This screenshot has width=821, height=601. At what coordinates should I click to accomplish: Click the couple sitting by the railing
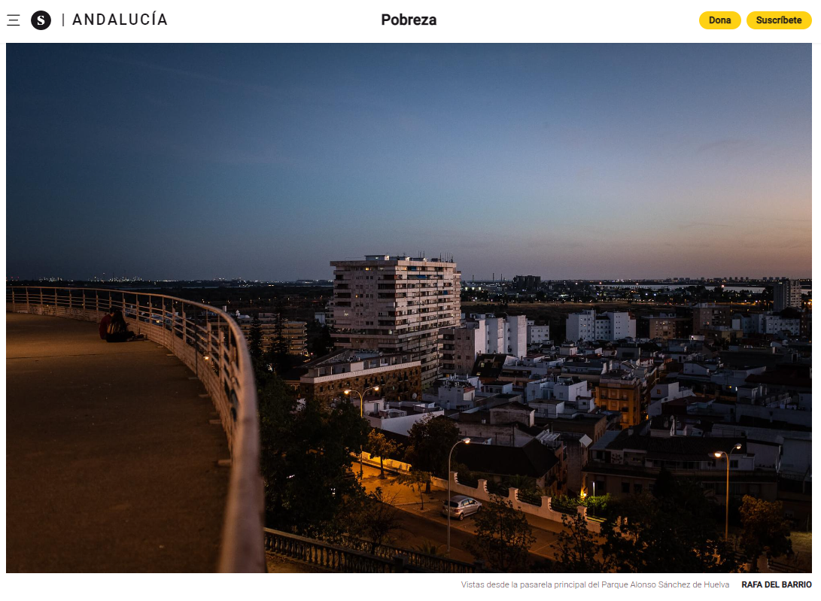point(116,326)
